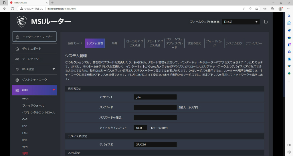Click the shopping tag icon in sidebar
The height and width of the screenshot is (156, 293).
pos(289,30)
